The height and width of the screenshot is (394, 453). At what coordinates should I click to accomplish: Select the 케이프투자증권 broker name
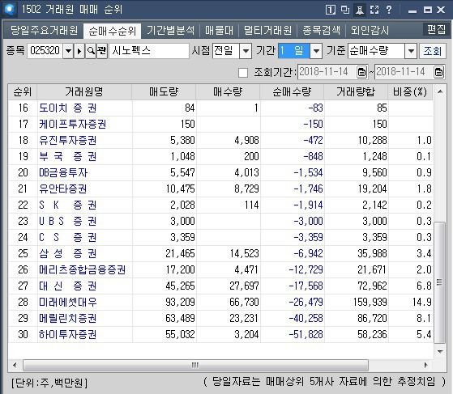(x=72, y=125)
